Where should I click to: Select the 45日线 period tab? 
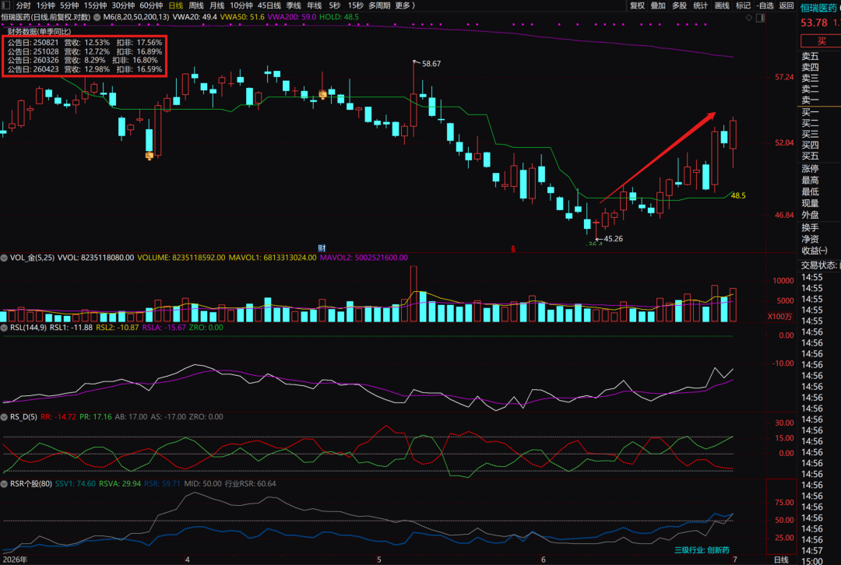pos(269,5)
